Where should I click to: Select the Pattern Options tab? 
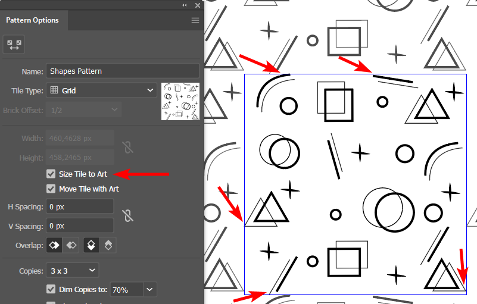(x=33, y=20)
